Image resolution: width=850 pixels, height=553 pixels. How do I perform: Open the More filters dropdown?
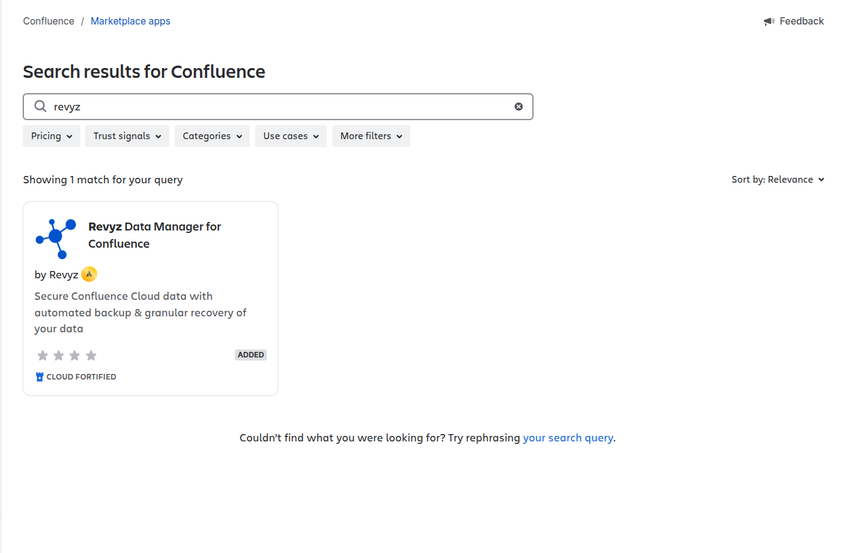point(371,136)
